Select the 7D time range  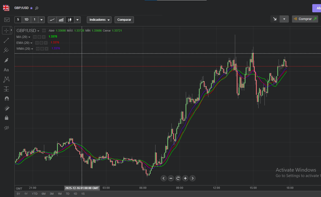pos(67,194)
